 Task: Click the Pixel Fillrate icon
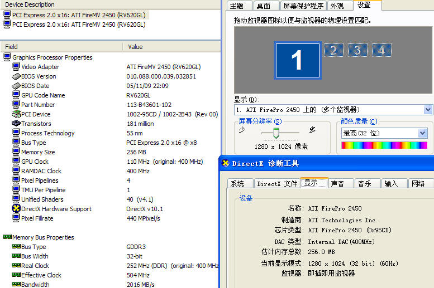point(16,218)
